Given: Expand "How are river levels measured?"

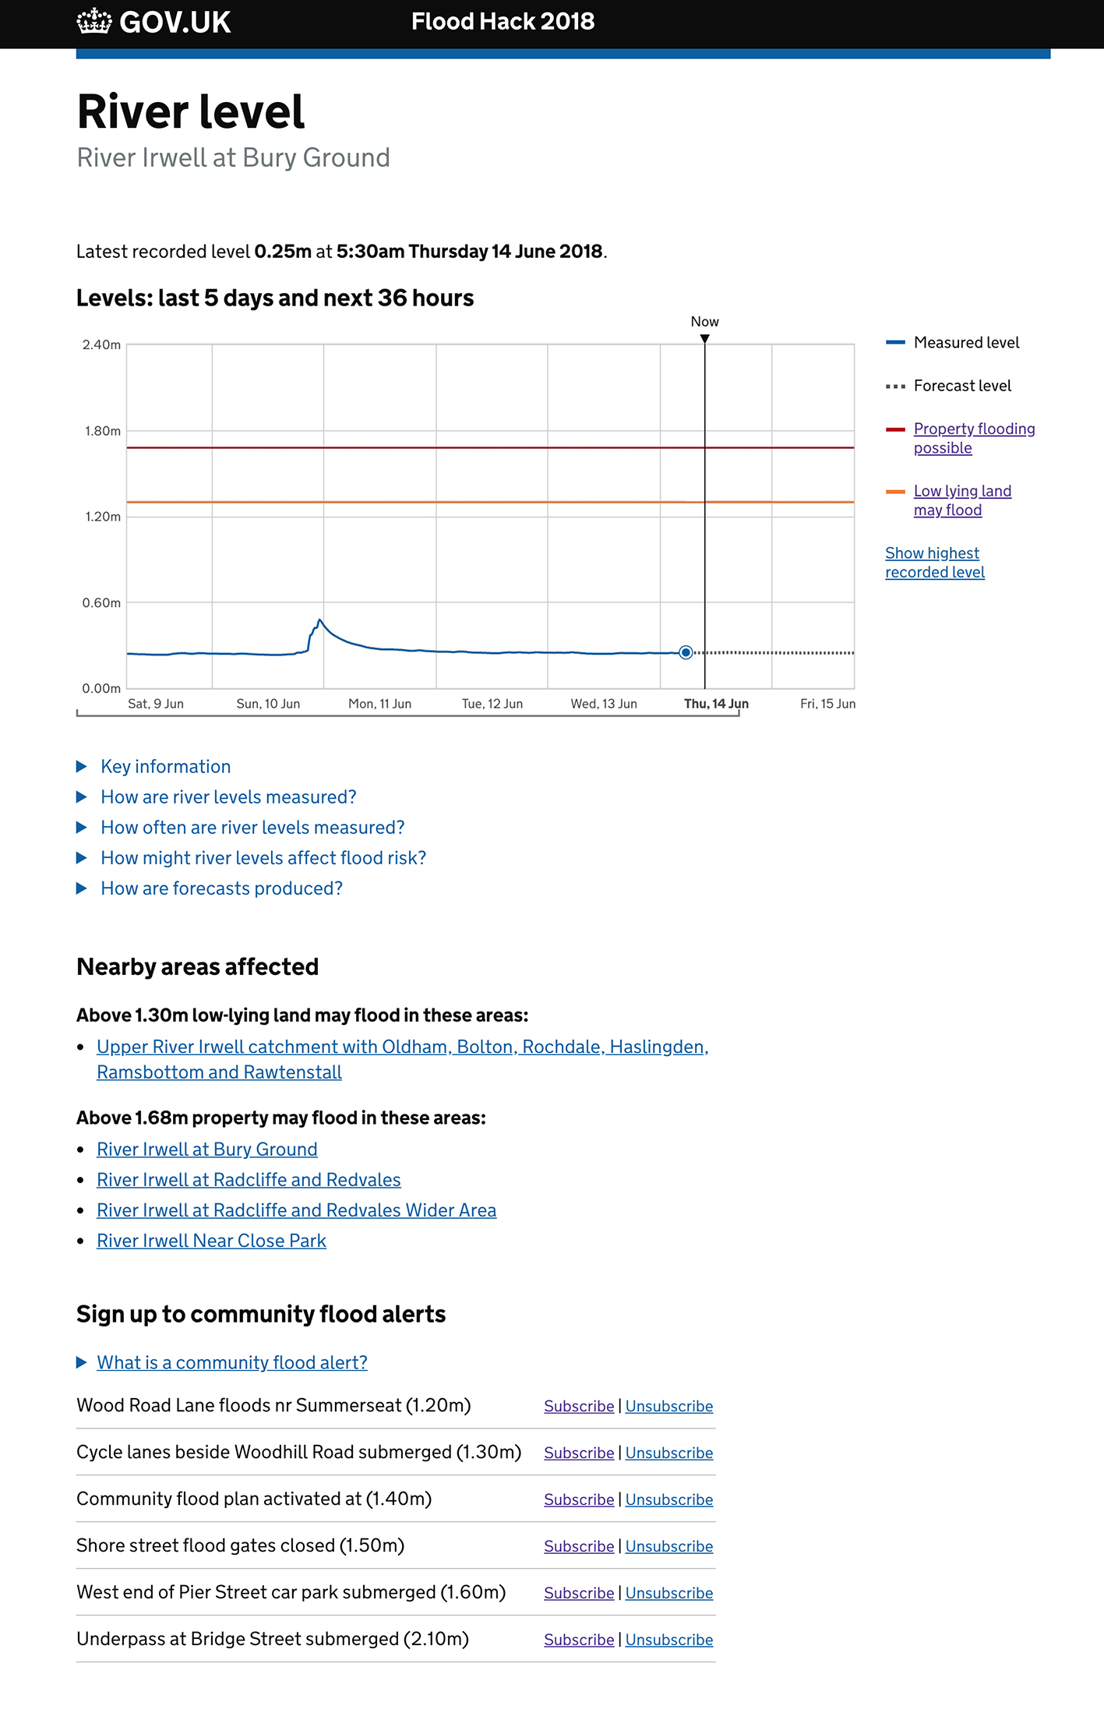Looking at the screenshot, I should pos(228,797).
